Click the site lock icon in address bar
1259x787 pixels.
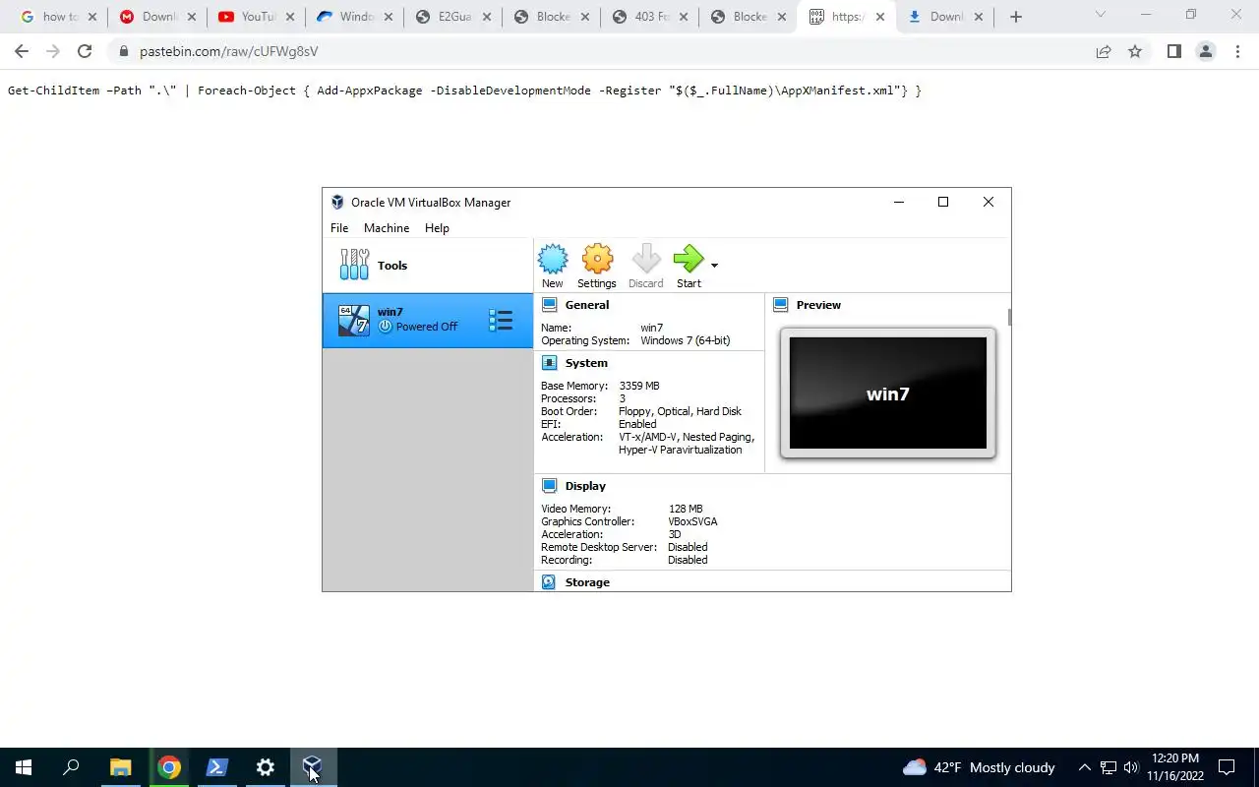pos(123,51)
